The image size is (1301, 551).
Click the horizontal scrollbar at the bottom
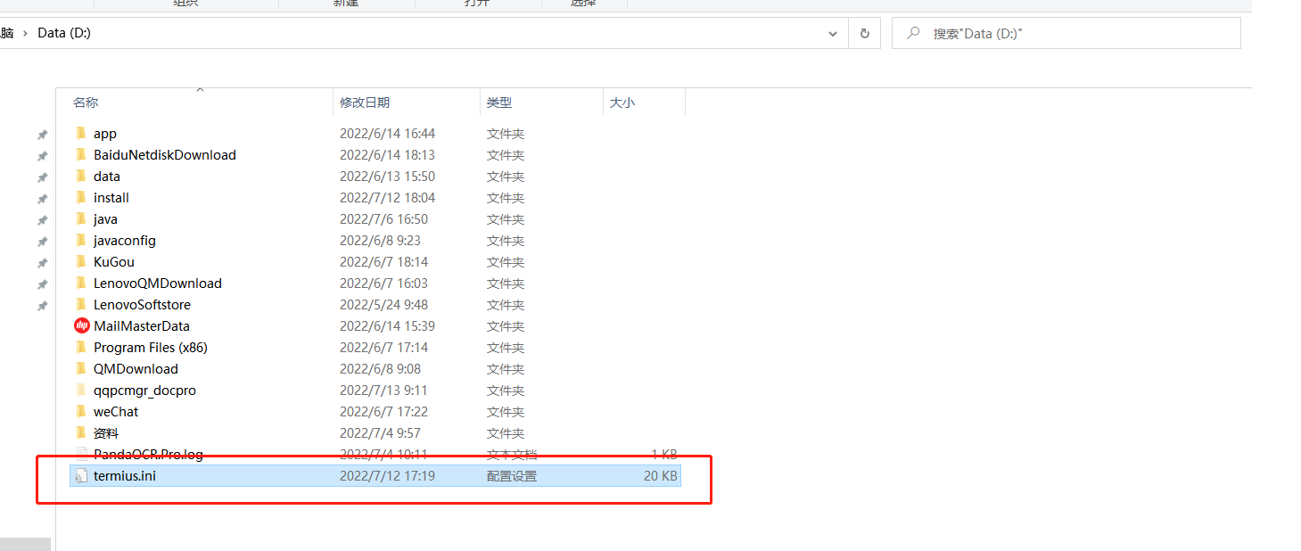click(x=25, y=543)
